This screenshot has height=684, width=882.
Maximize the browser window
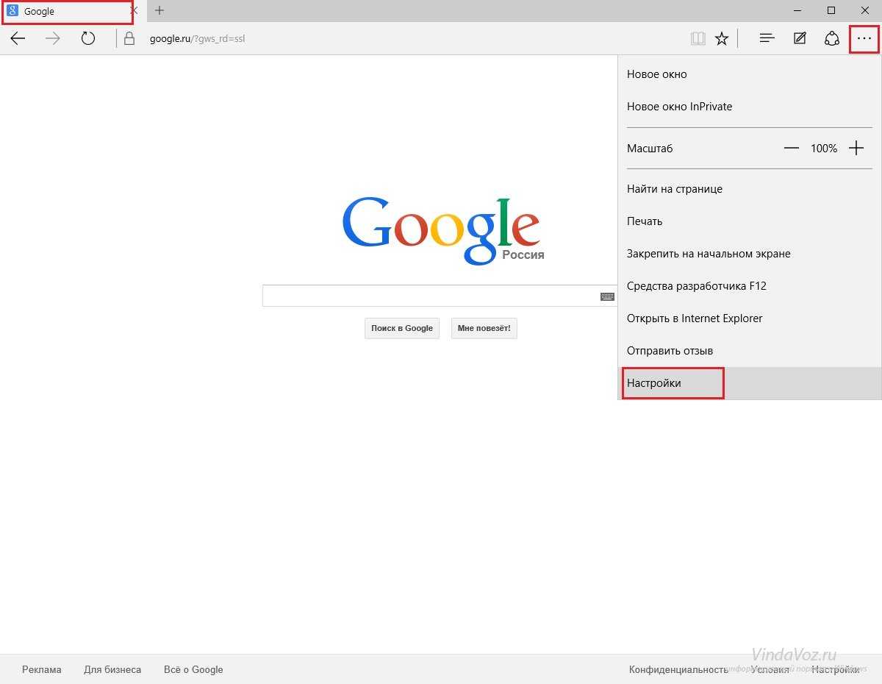tap(831, 10)
